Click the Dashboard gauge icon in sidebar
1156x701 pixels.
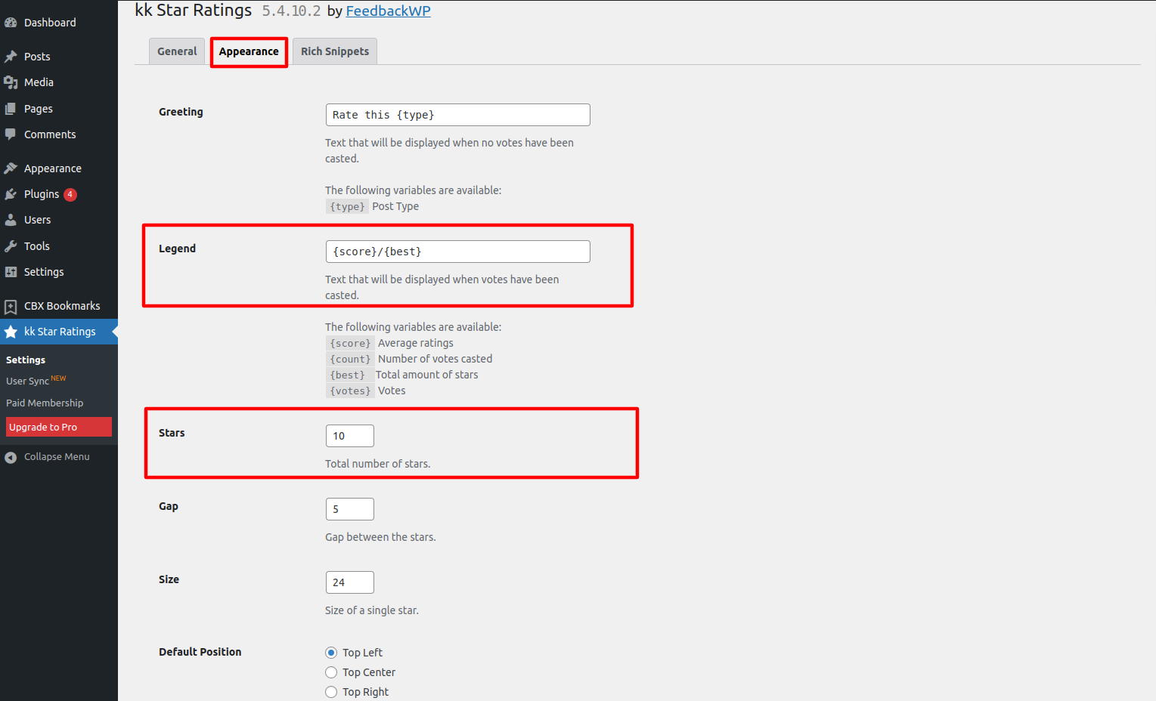(11, 23)
